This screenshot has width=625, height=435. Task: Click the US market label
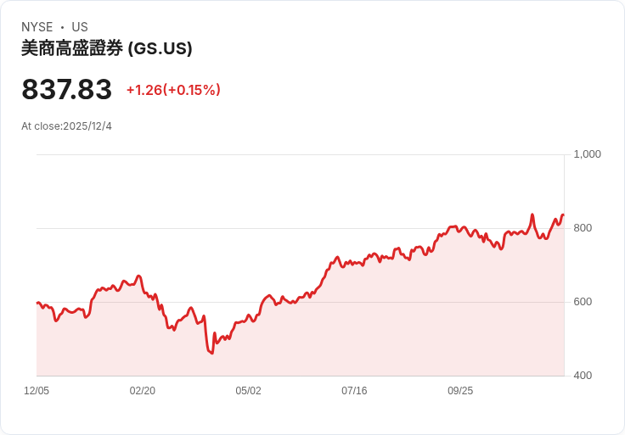(x=80, y=27)
